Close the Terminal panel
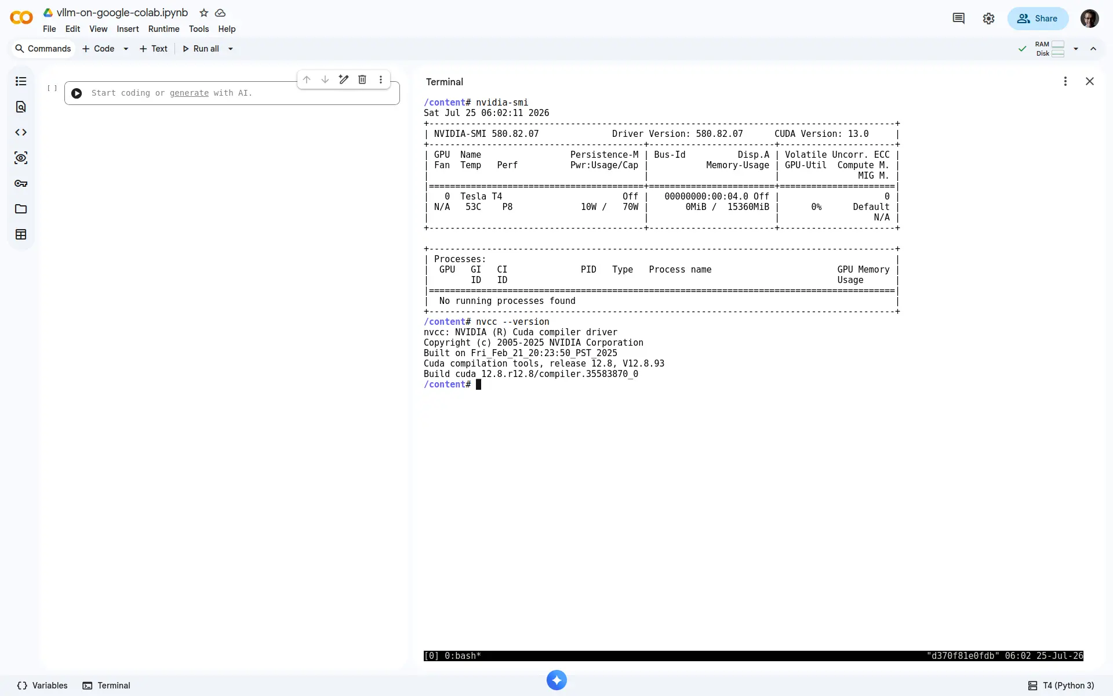The width and height of the screenshot is (1113, 696). click(1090, 81)
